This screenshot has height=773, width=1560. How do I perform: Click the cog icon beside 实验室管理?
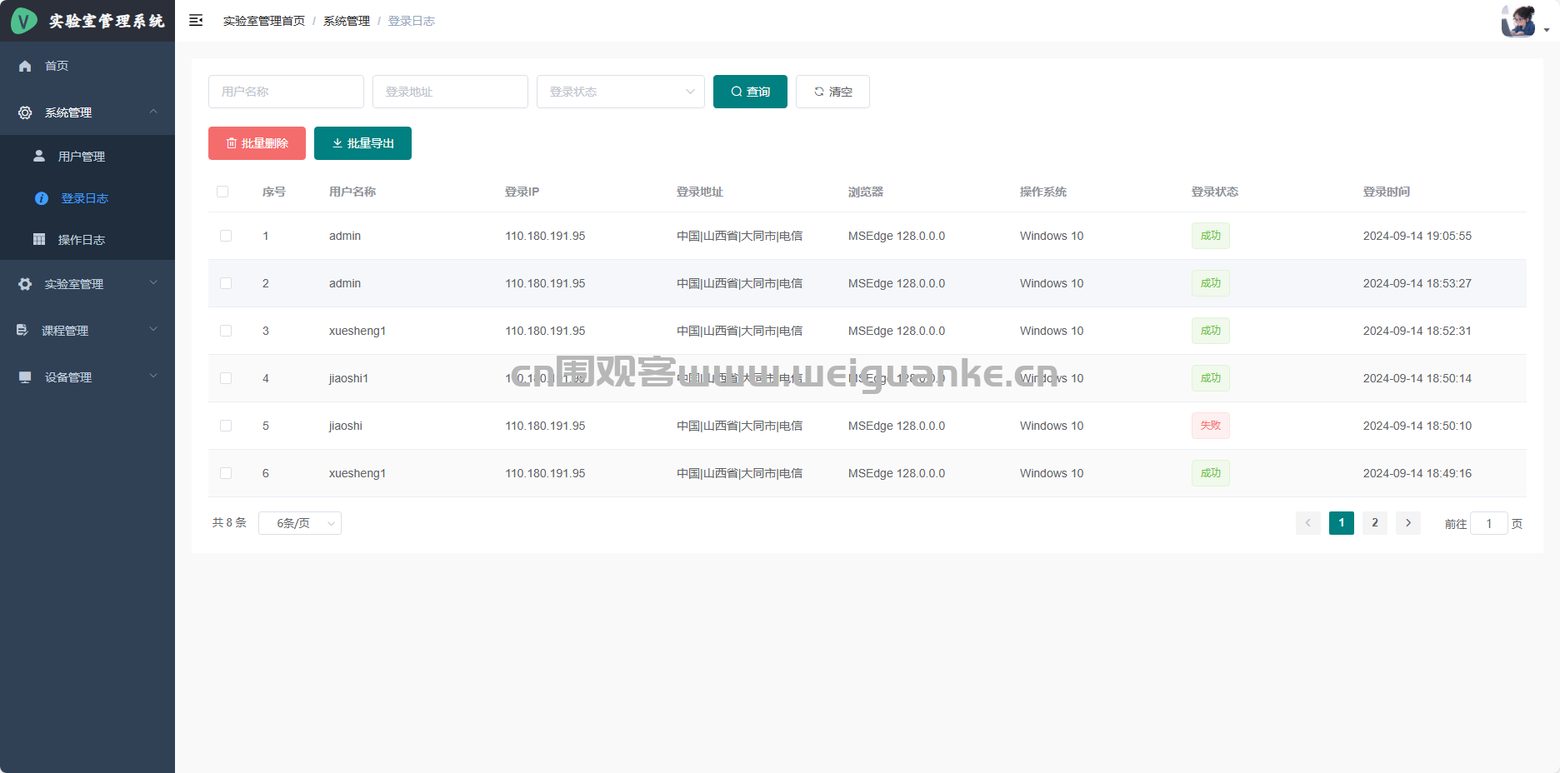point(25,284)
